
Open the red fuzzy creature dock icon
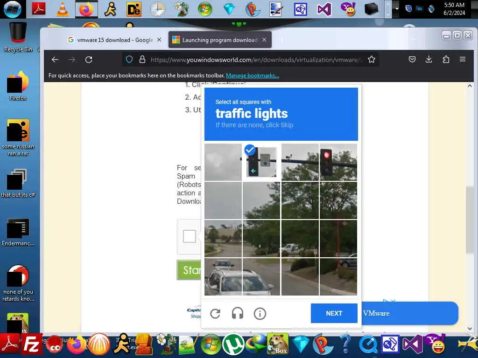(54, 345)
